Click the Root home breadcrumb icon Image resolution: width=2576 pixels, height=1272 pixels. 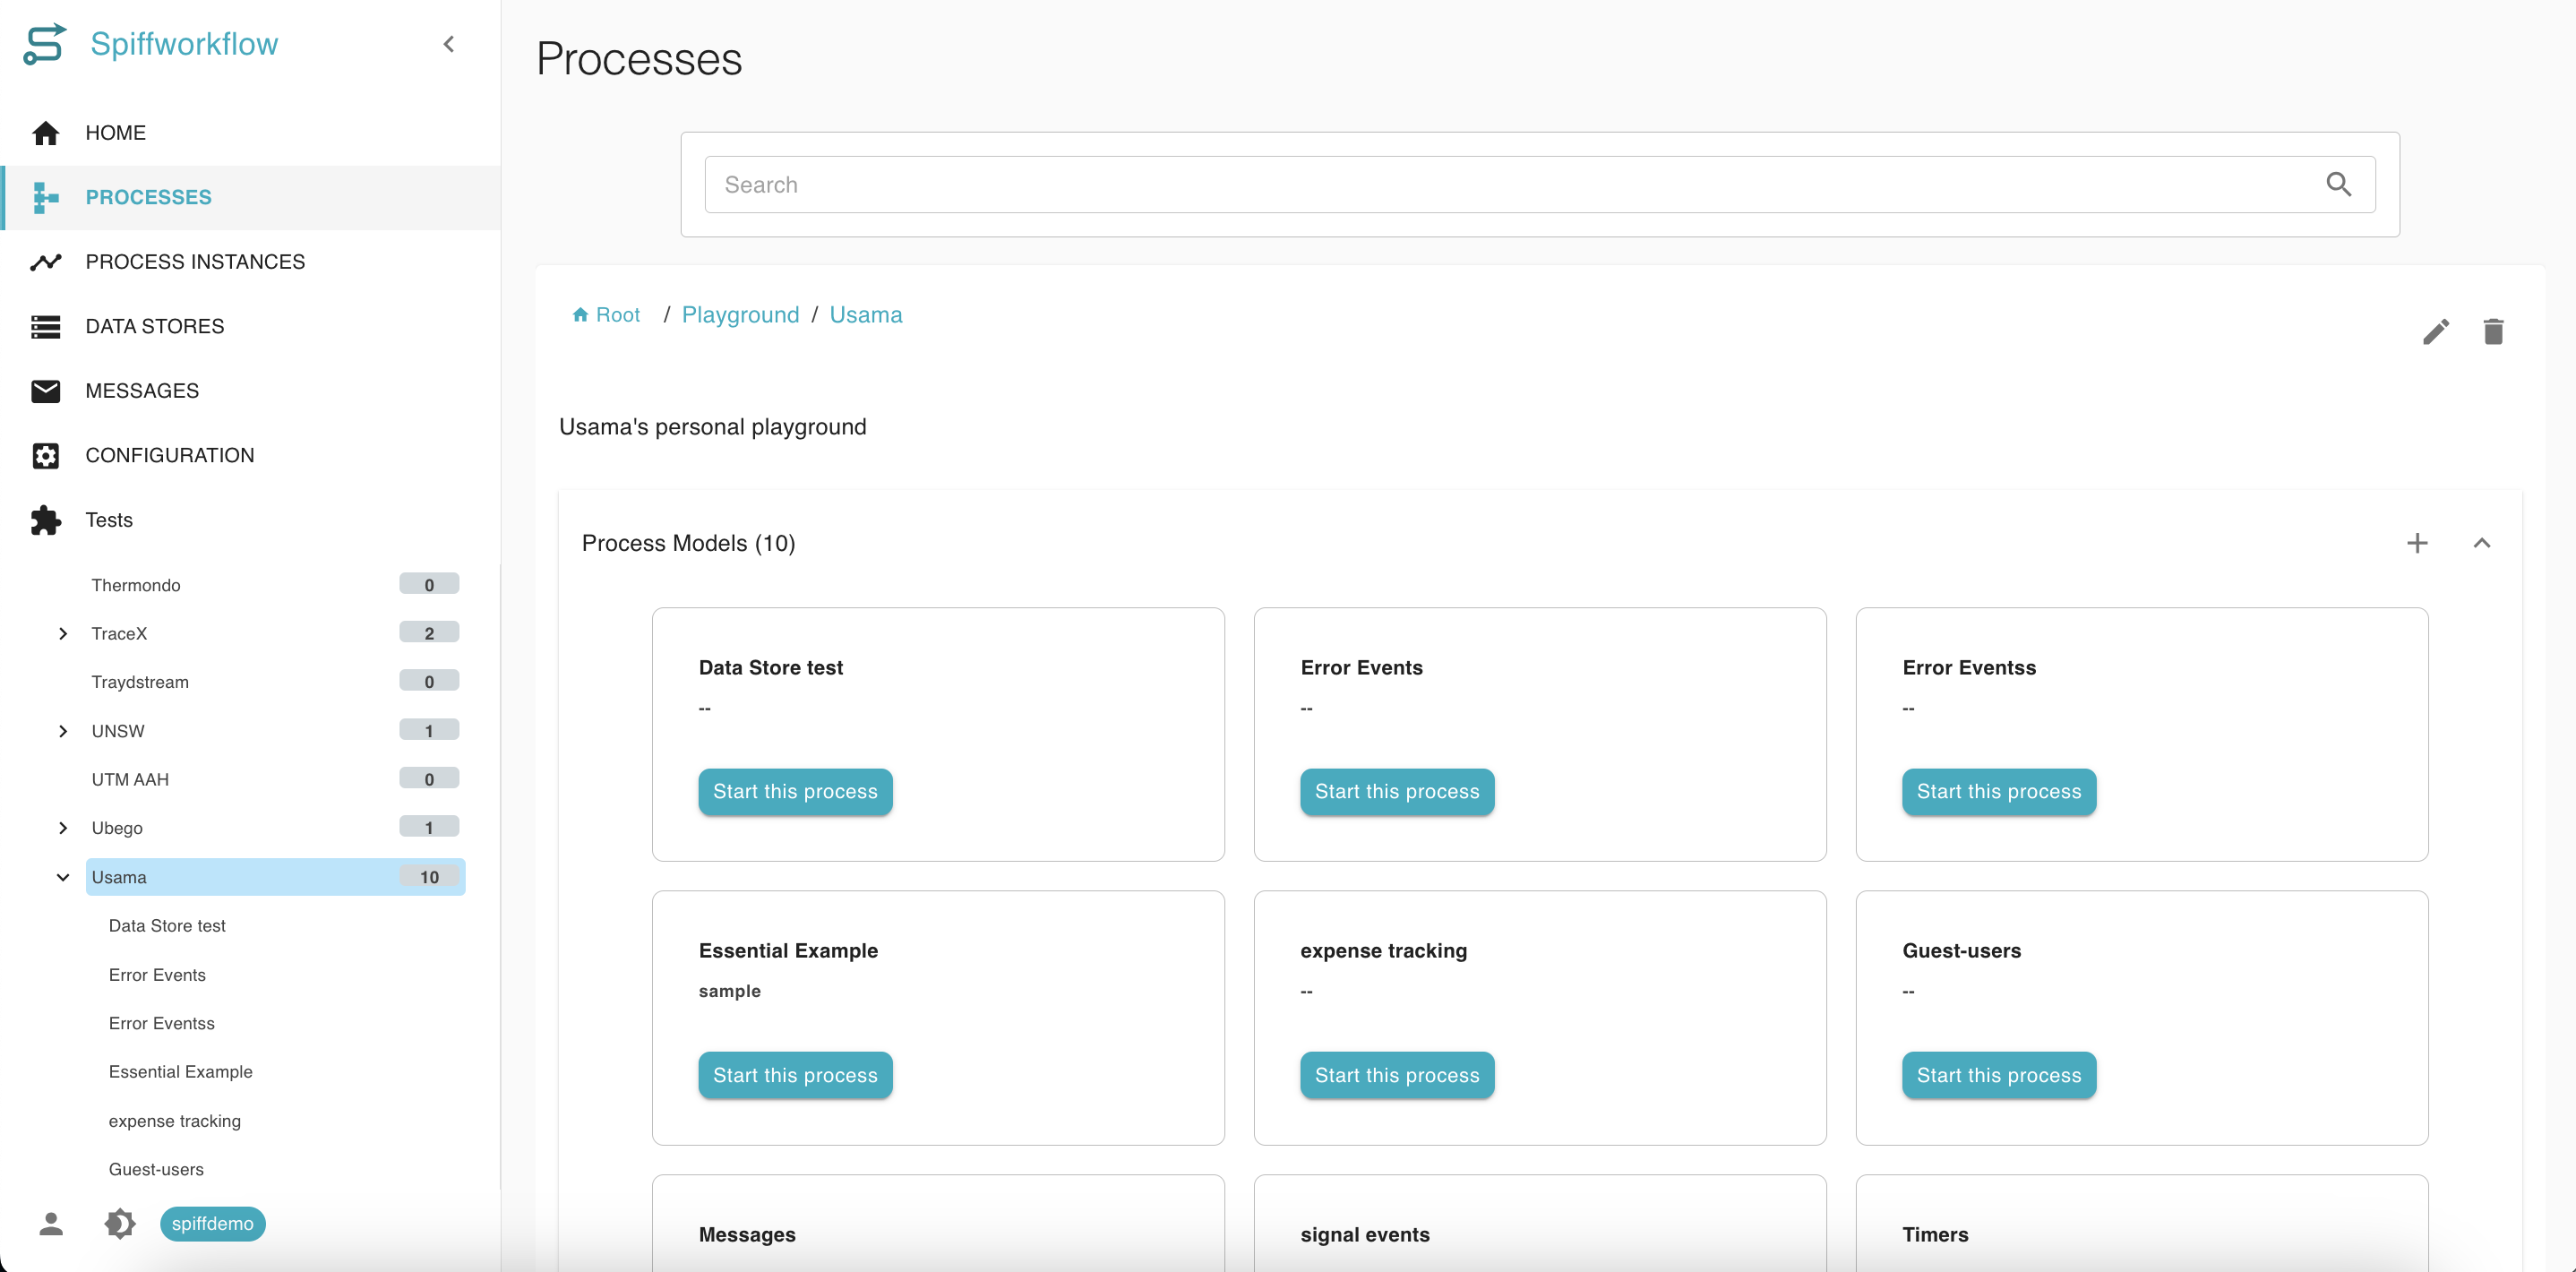pyautogui.click(x=580, y=315)
